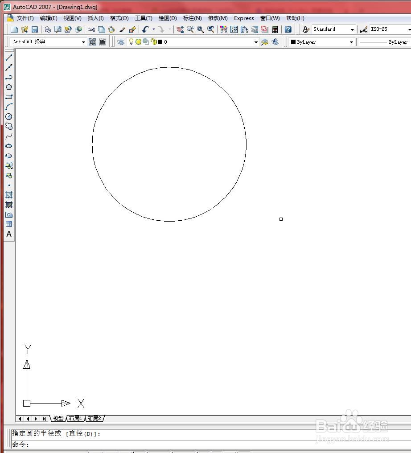Screen dimensions: 411x453
Task: Open the 修改(M) menu
Action: pyautogui.click(x=218, y=18)
